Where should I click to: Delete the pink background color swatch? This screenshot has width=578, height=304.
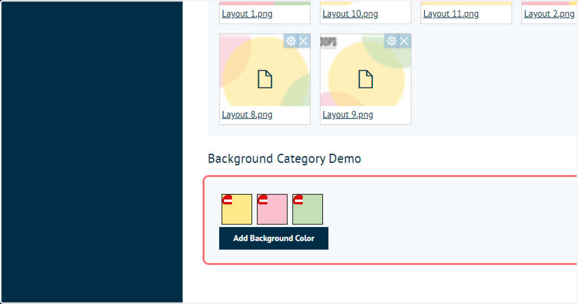(263, 200)
